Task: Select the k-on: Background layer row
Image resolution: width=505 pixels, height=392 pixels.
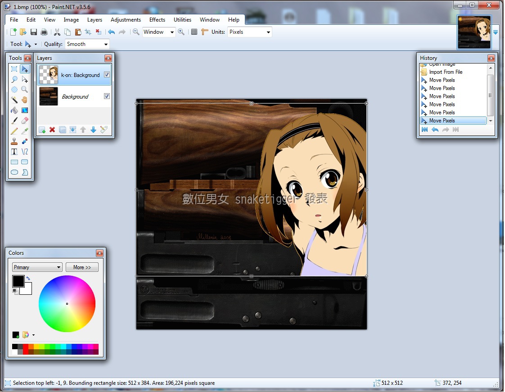Action: (x=74, y=75)
